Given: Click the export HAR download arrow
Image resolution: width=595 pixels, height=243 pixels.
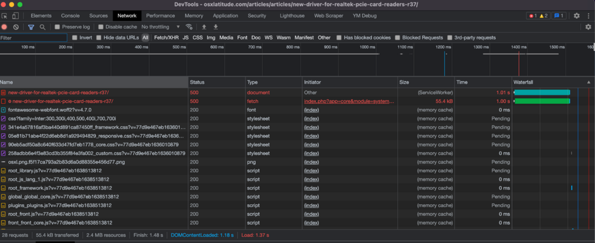Looking at the screenshot, I should (216, 27).
